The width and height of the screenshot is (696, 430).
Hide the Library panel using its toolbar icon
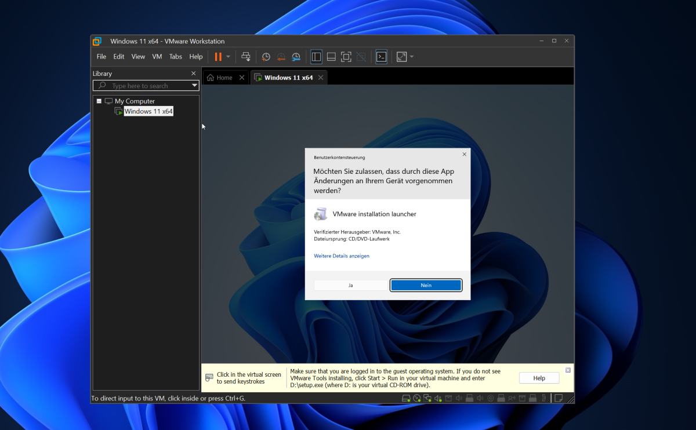(x=316, y=56)
